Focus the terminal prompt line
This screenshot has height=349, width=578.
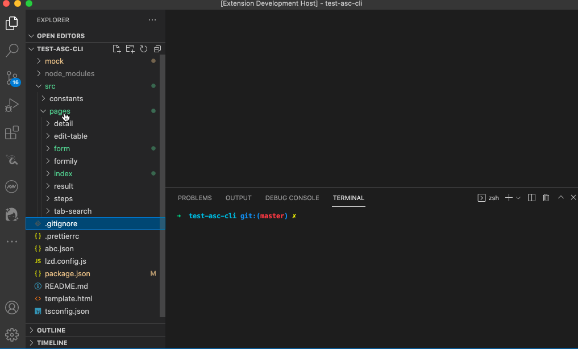[x=236, y=216]
